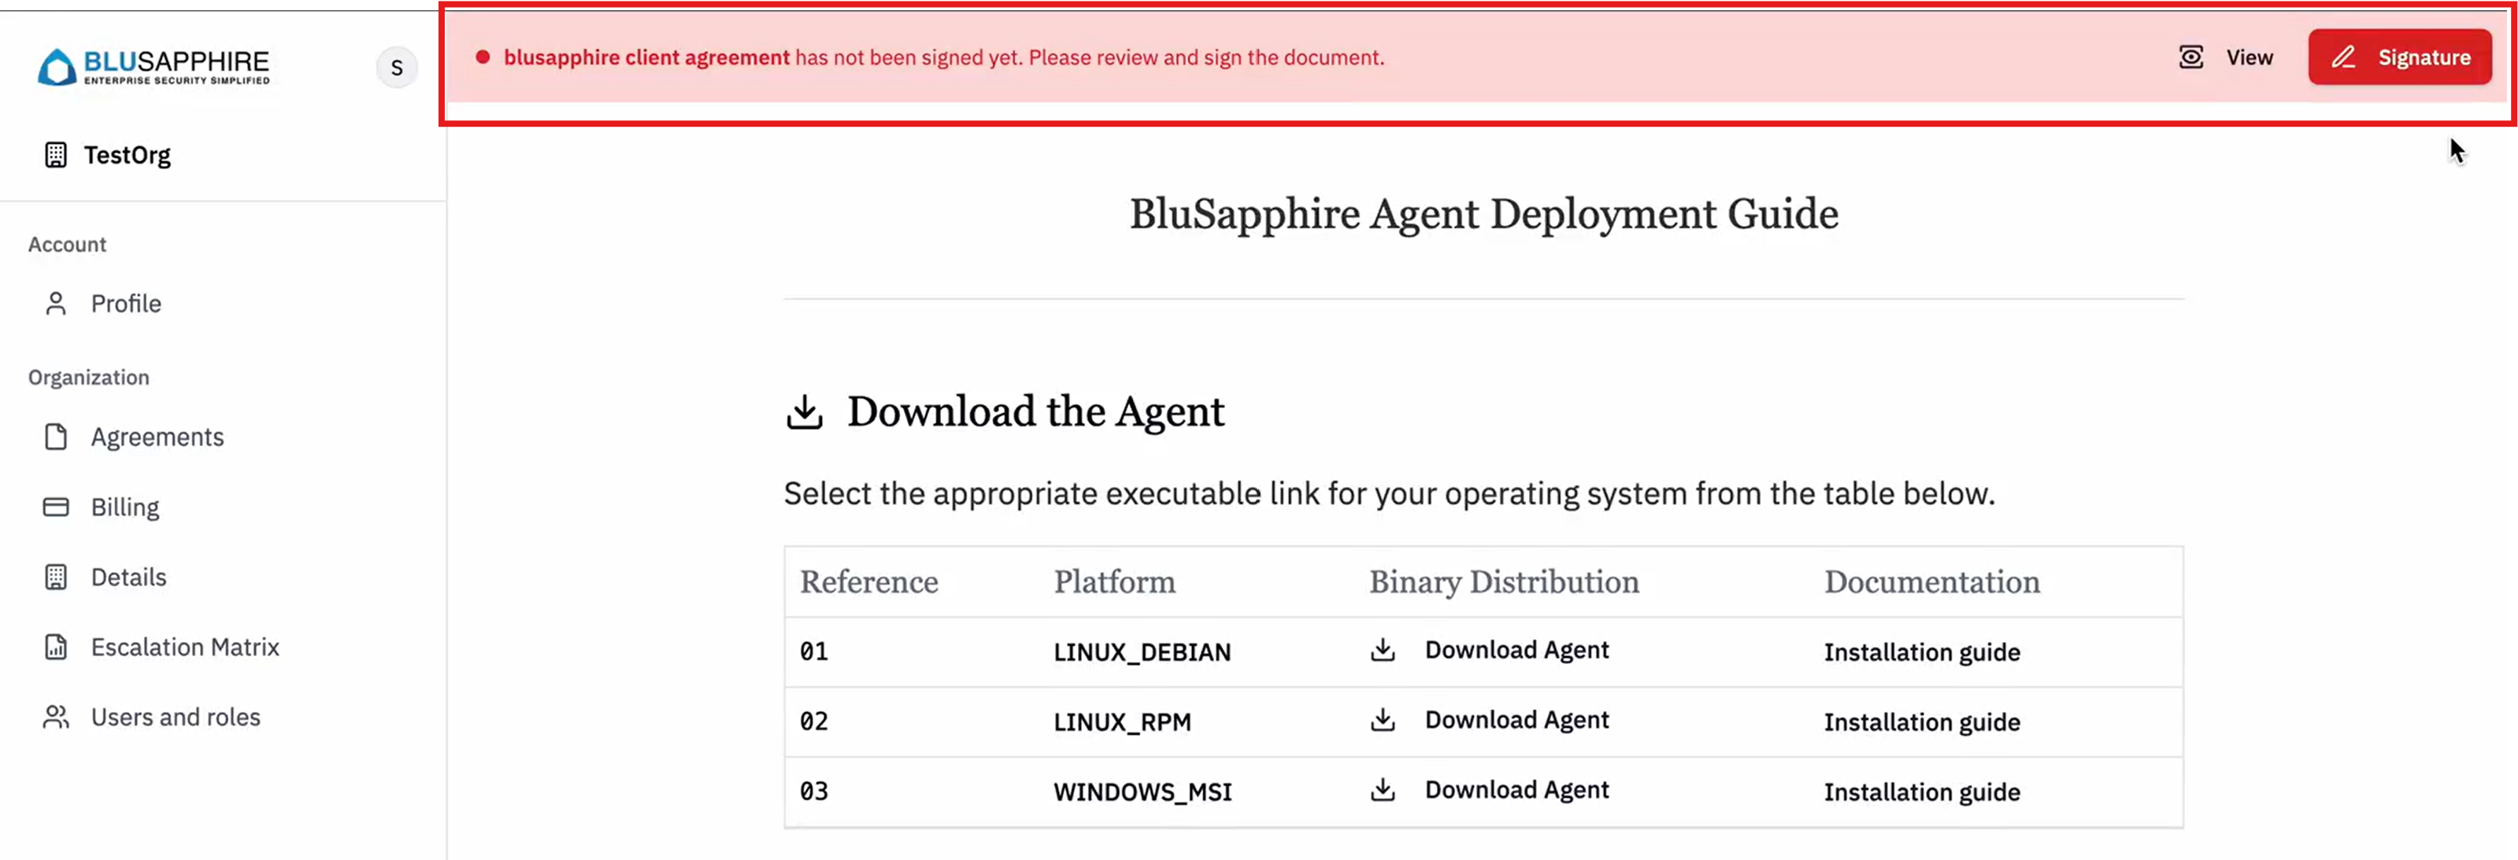Click the Escalation Matrix chart icon
The height and width of the screenshot is (860, 2518).
(x=56, y=646)
